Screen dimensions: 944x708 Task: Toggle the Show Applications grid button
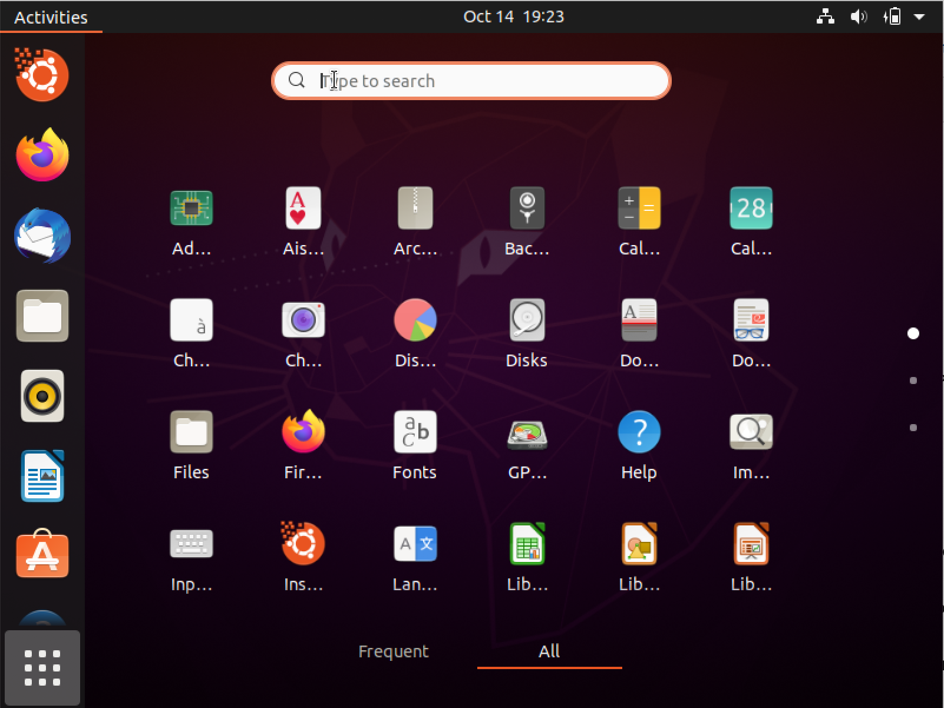click(42, 668)
